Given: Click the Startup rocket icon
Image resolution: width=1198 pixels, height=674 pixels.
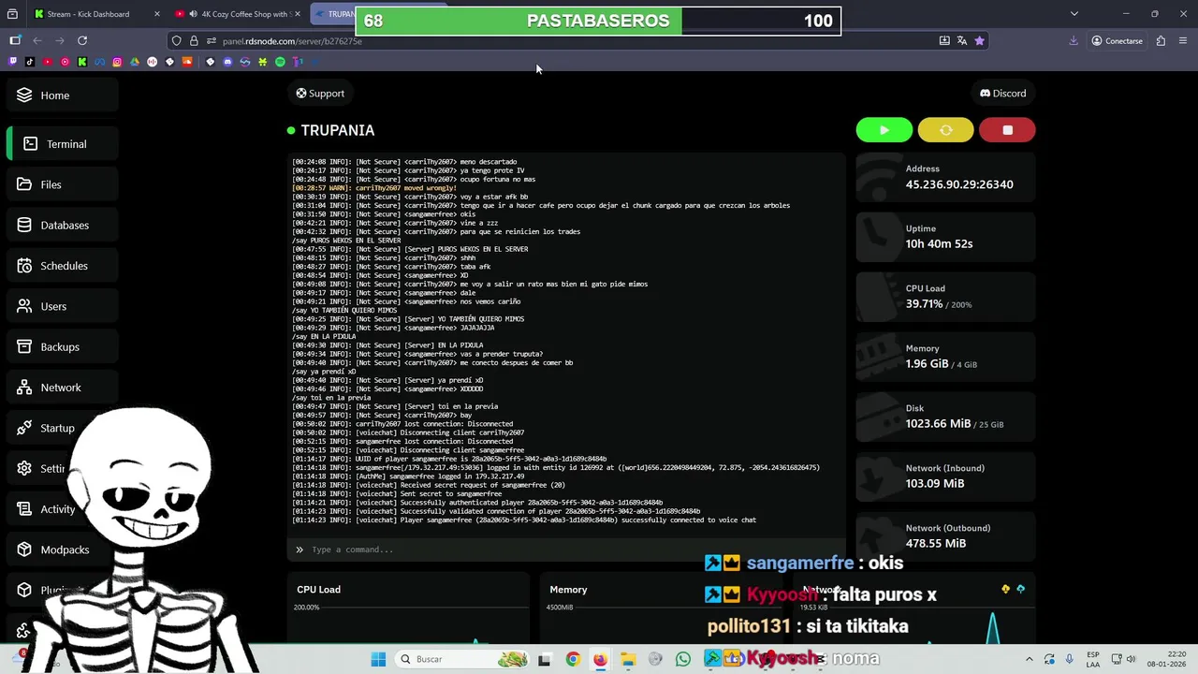Looking at the screenshot, I should (x=23, y=428).
